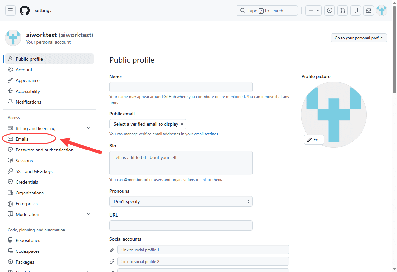
Task: Click the user avatar in header
Action: 382,10
